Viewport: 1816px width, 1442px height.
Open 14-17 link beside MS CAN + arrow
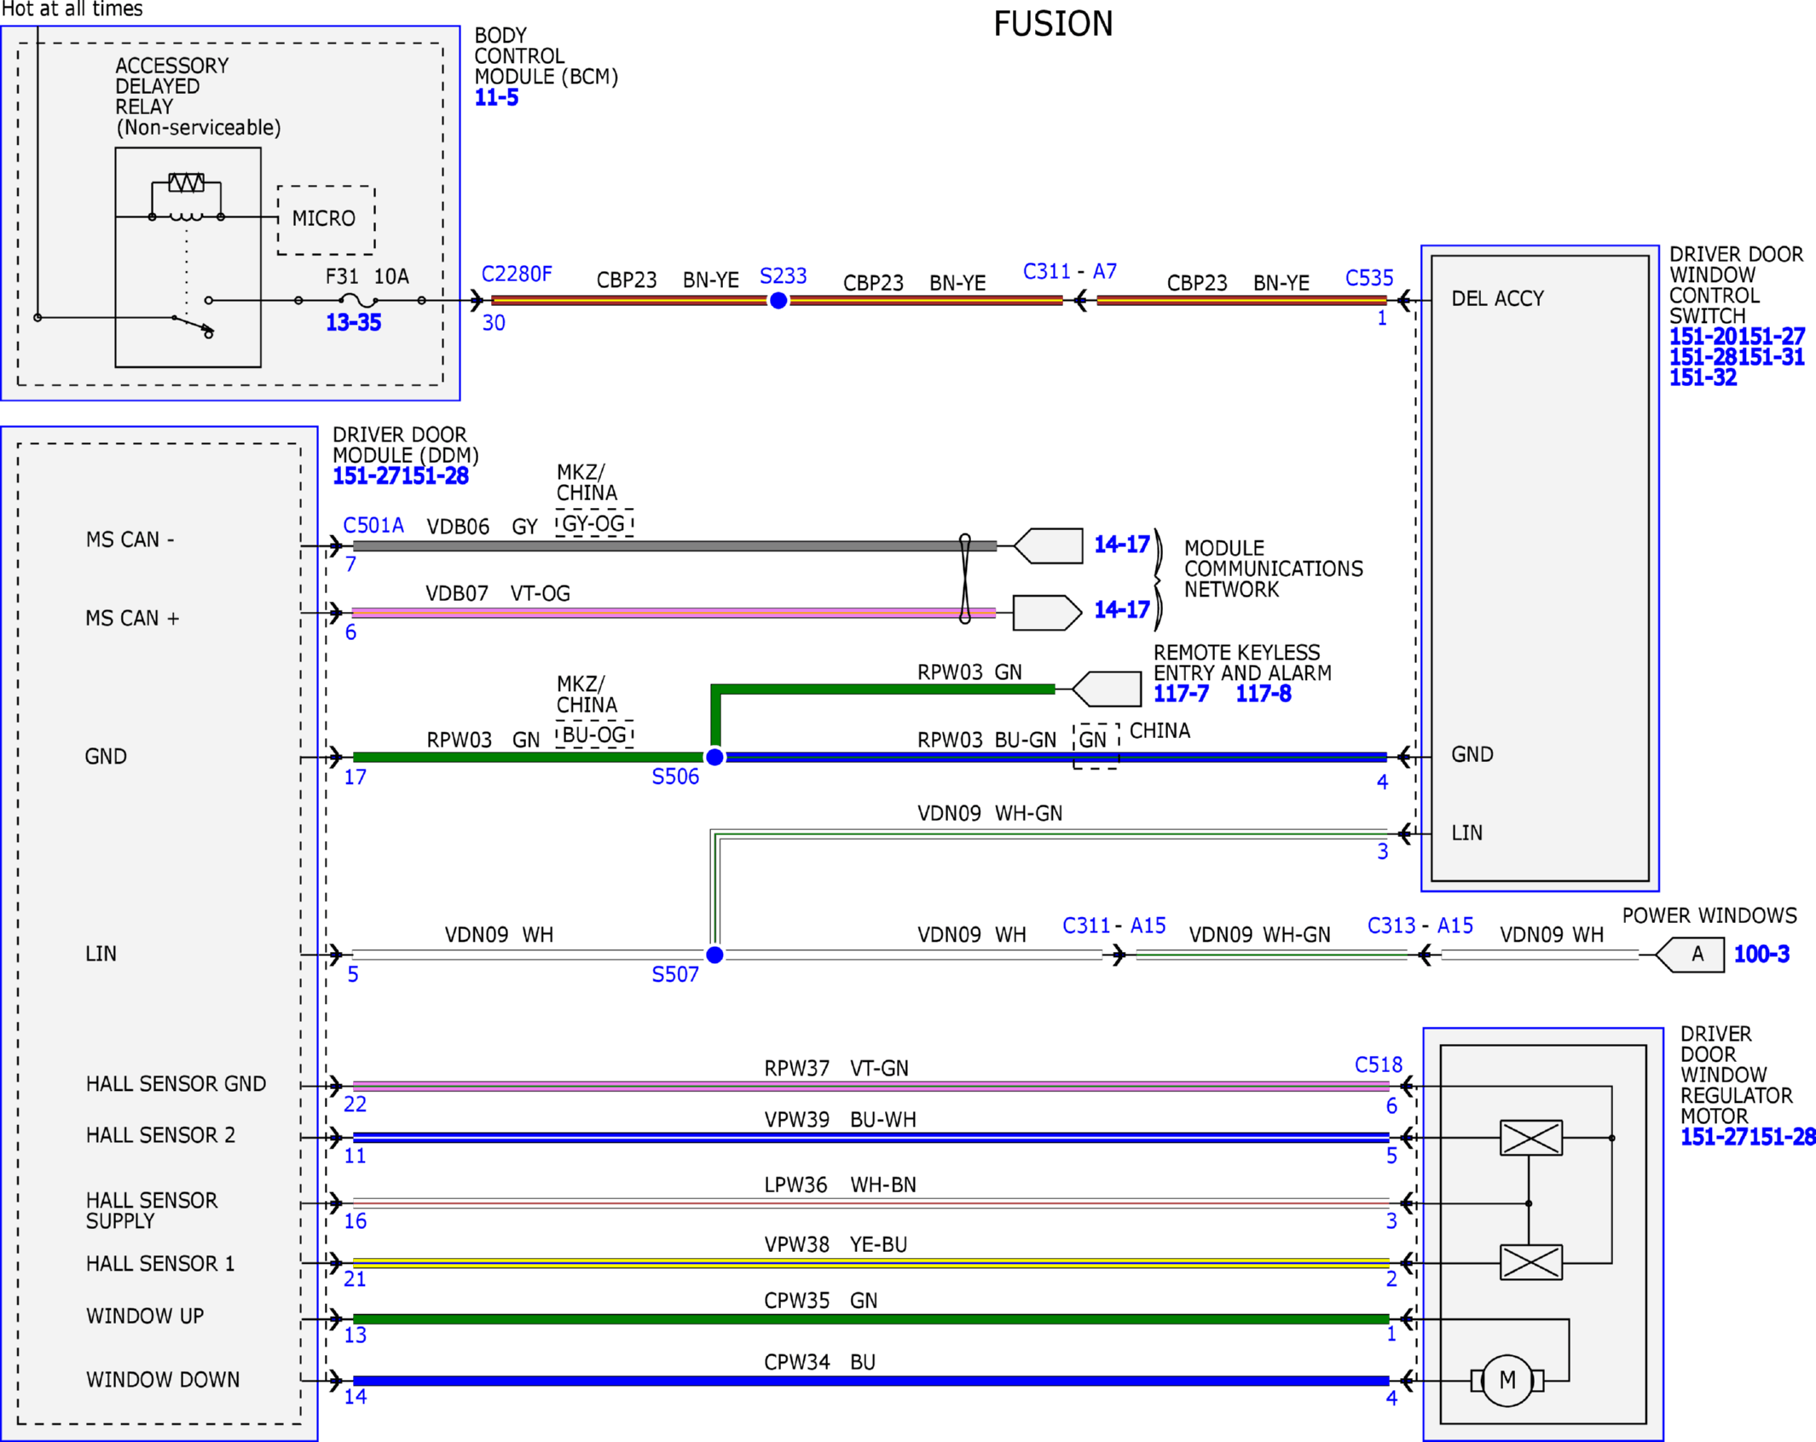tap(1121, 610)
